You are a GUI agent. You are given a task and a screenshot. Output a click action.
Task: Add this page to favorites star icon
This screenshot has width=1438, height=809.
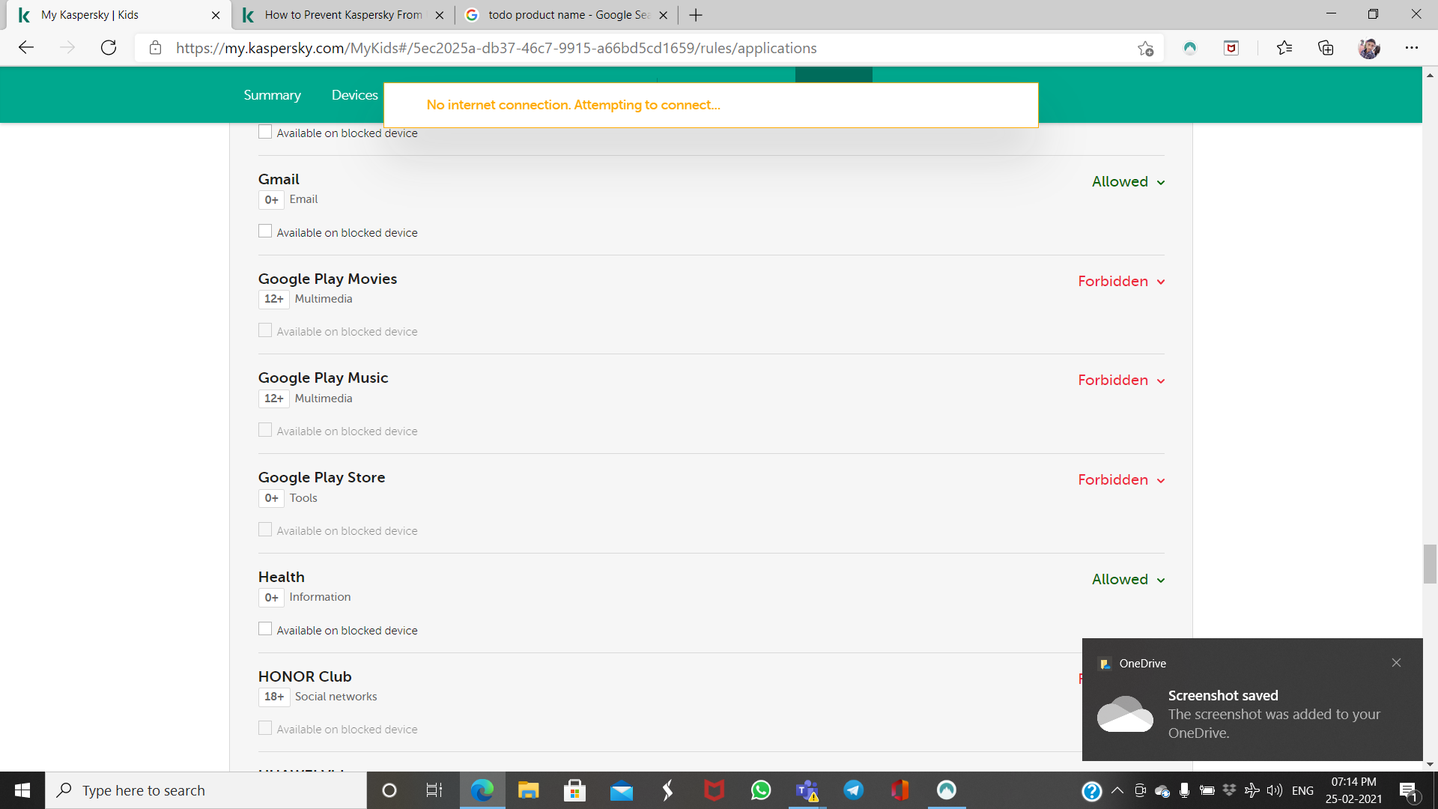pos(1145,49)
